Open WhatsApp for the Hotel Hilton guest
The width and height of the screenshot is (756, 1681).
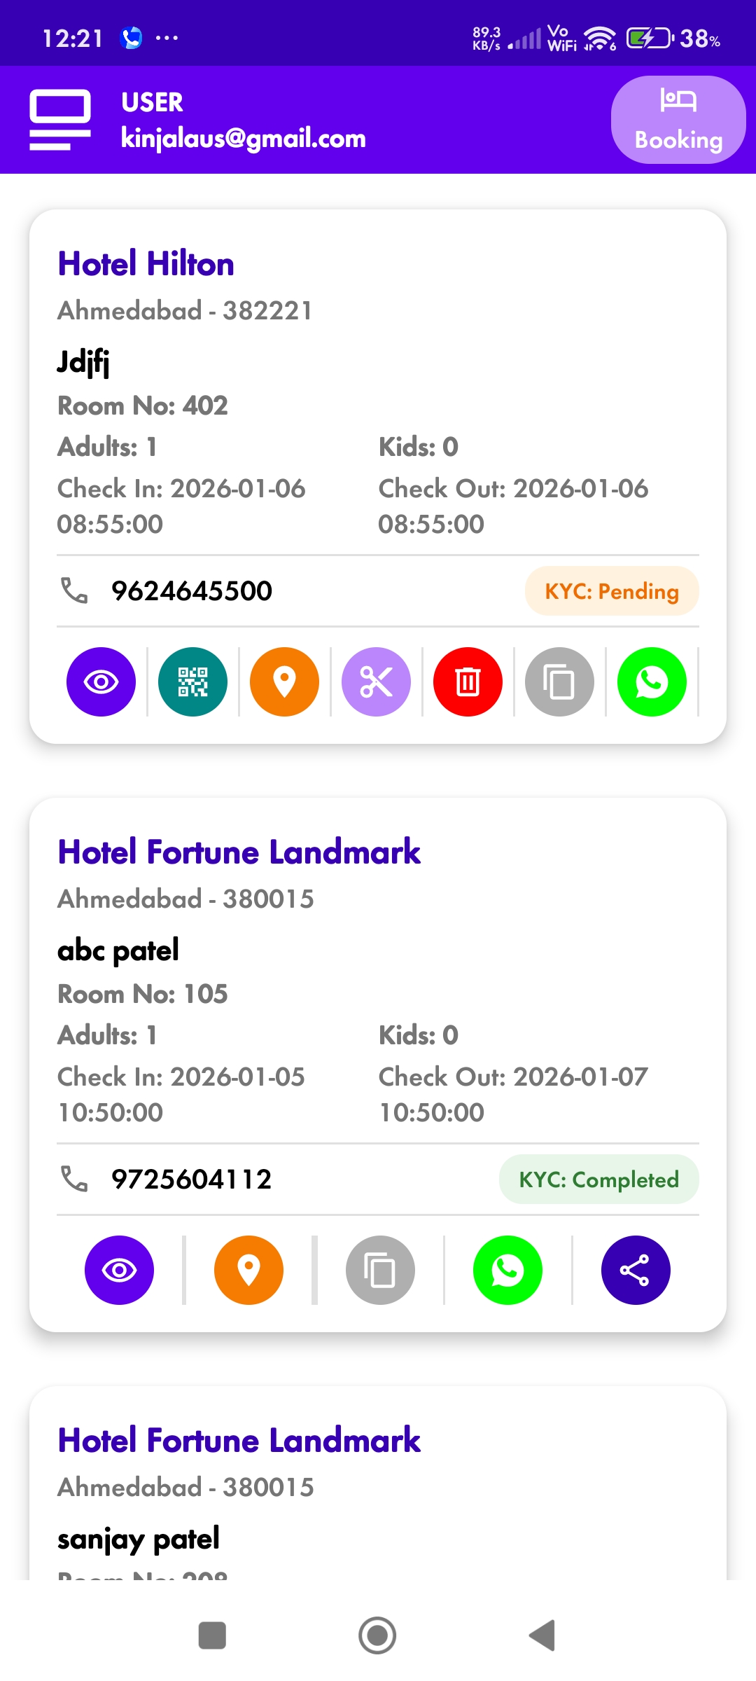651,681
